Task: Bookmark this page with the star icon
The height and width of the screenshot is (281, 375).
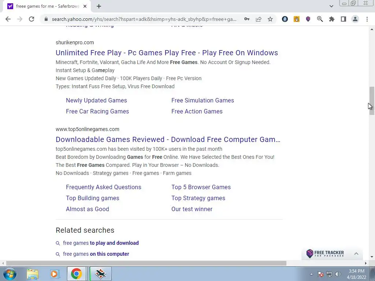Action: [270, 19]
